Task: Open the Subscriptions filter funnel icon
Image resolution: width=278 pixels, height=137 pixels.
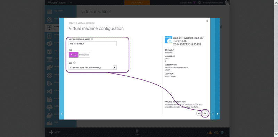Action: (x=195, y=2)
